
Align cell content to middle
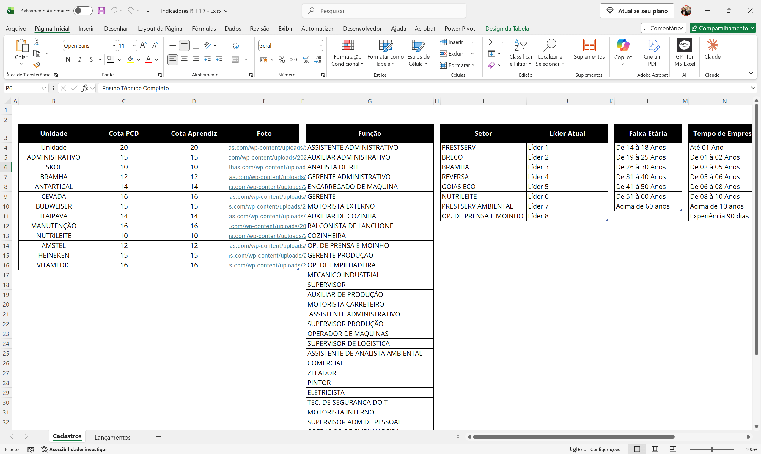point(184,45)
